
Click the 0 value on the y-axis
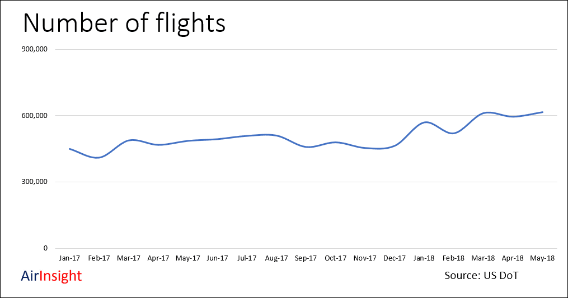click(45, 249)
